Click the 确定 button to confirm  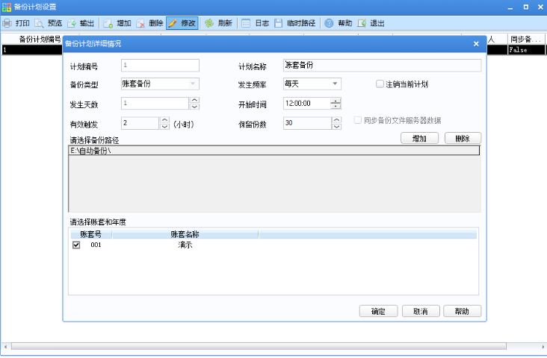tap(378, 311)
